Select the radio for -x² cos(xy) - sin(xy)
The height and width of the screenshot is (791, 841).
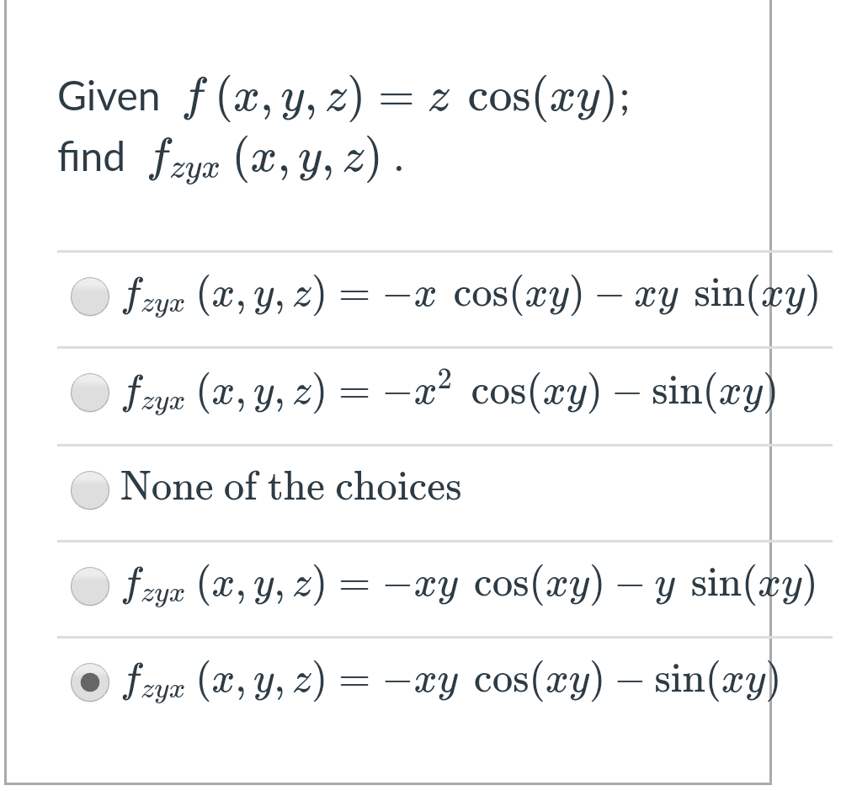pos(89,392)
